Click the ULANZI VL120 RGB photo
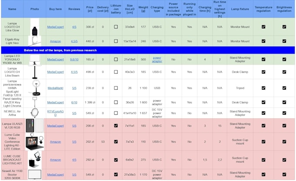The height and width of the screenshot is (181, 296). pyautogui.click(x=35, y=126)
